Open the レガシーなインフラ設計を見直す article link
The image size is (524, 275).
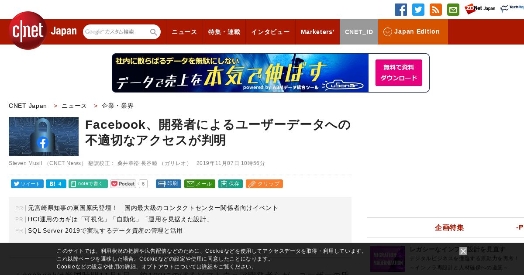pos(458,249)
